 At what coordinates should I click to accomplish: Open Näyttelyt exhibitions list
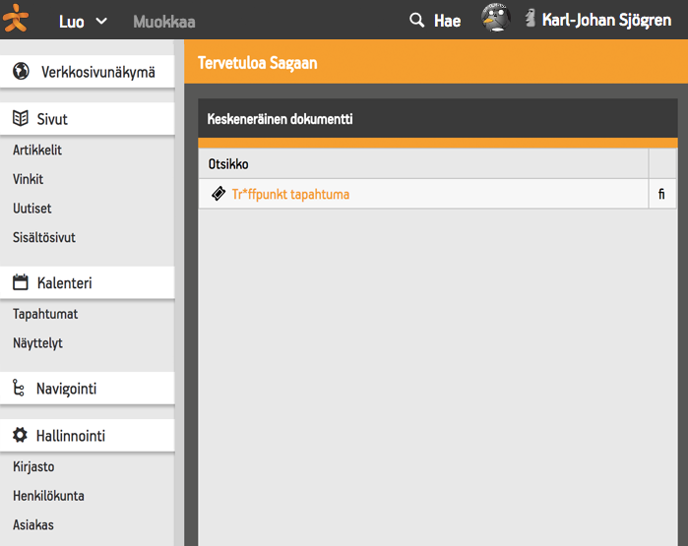[x=37, y=343]
